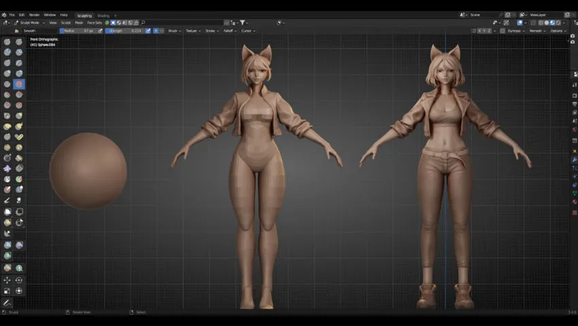Toggle X axis symmetry
This screenshot has height=326, width=578.
[x=479, y=31]
